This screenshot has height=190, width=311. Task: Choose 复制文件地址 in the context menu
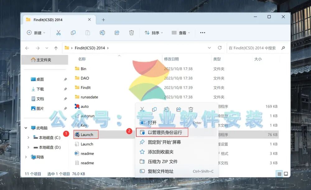[177, 171]
